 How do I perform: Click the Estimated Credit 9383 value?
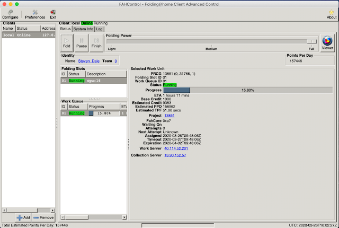pyautogui.click(x=167, y=103)
